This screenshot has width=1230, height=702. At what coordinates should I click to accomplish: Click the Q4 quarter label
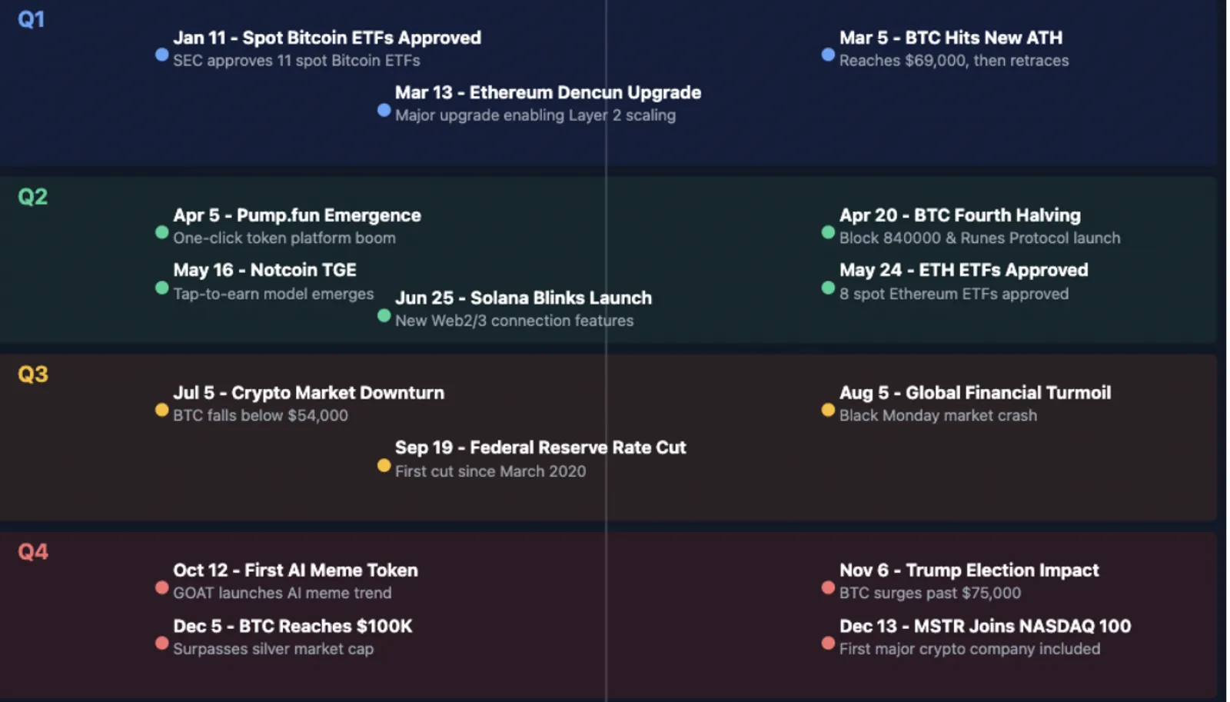(33, 552)
